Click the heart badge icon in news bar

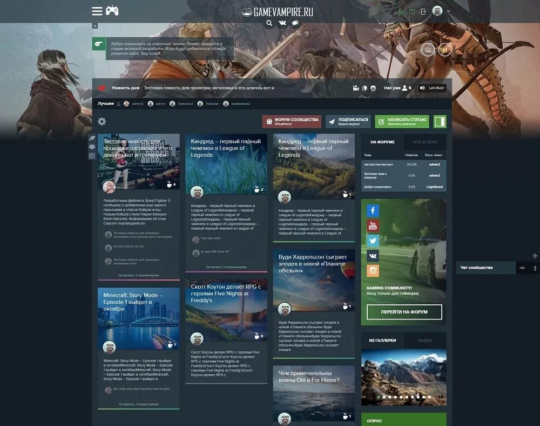(373, 88)
